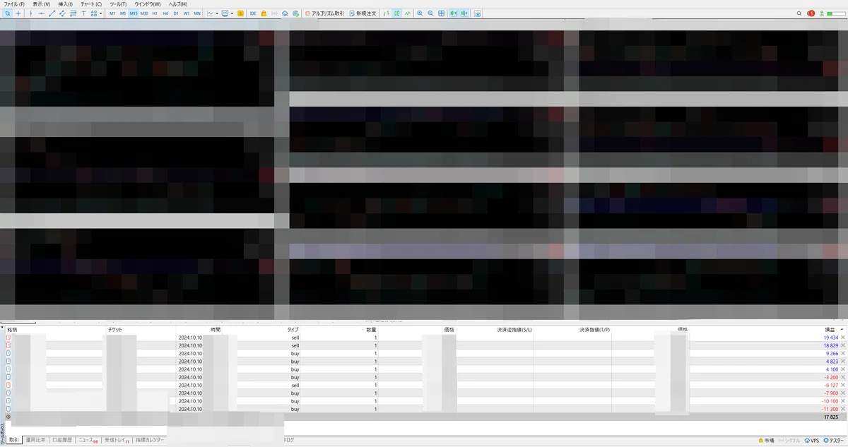Open the signals radio-wave icon
This screenshot has height=447, width=848.
tap(274, 13)
